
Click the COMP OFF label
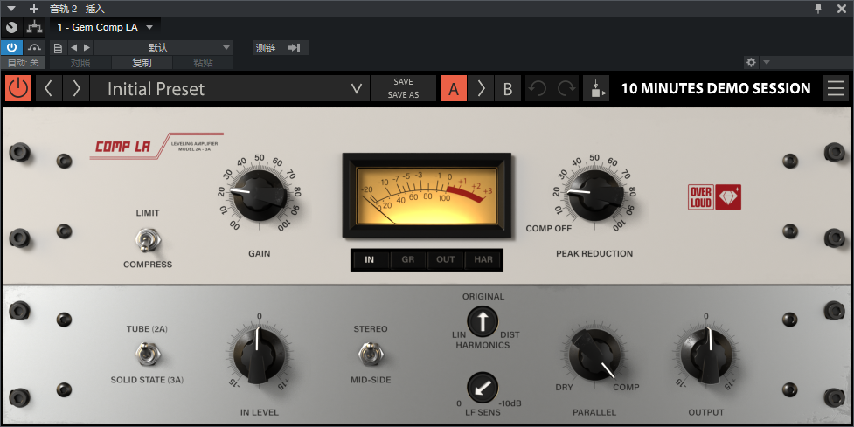point(548,229)
